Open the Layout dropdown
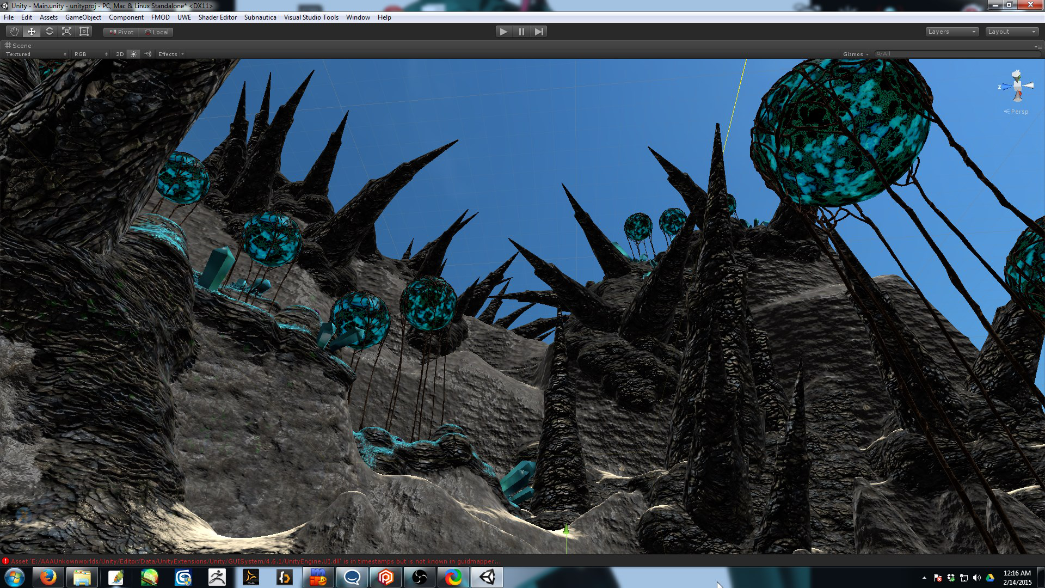This screenshot has height=588, width=1045. tap(1012, 32)
